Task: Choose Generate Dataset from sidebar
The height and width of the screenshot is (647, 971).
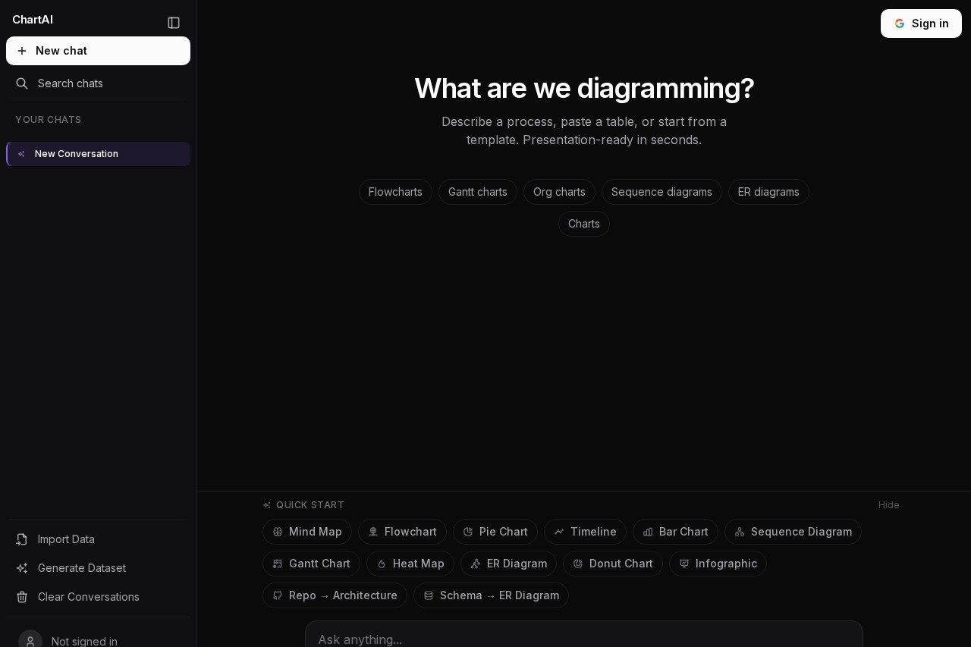Action: click(99, 568)
